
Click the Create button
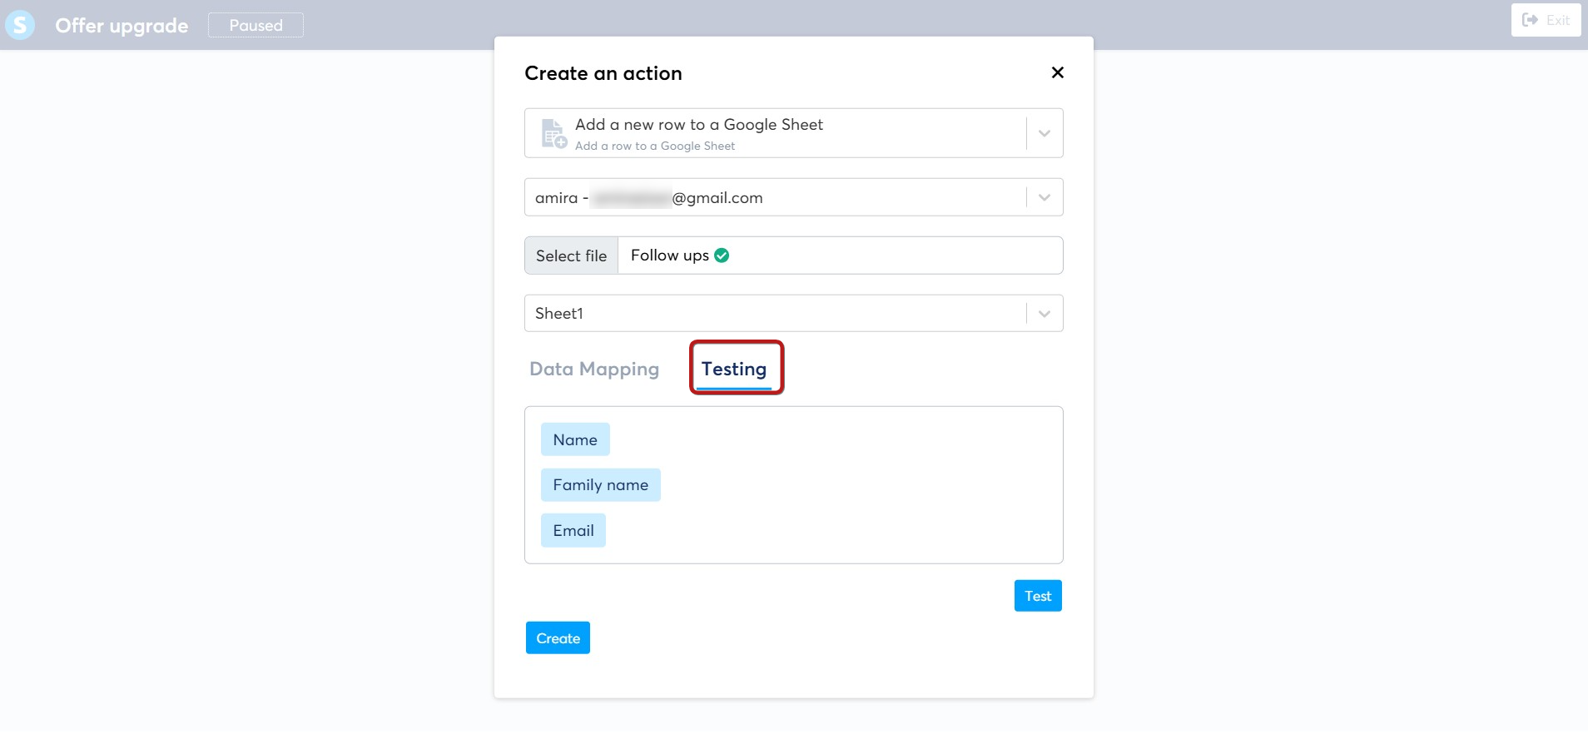[558, 638]
